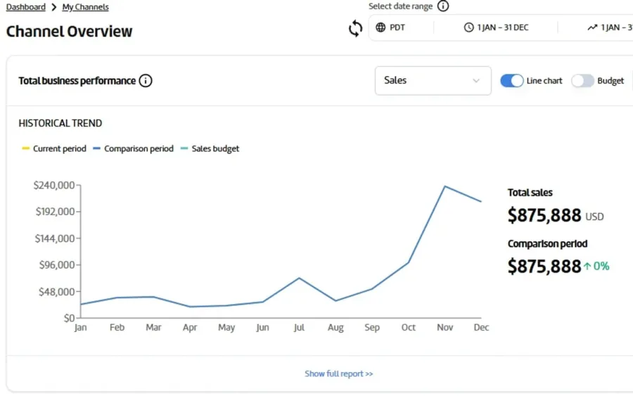
Task: Click the trend line comparison icon
Action: coord(592,27)
